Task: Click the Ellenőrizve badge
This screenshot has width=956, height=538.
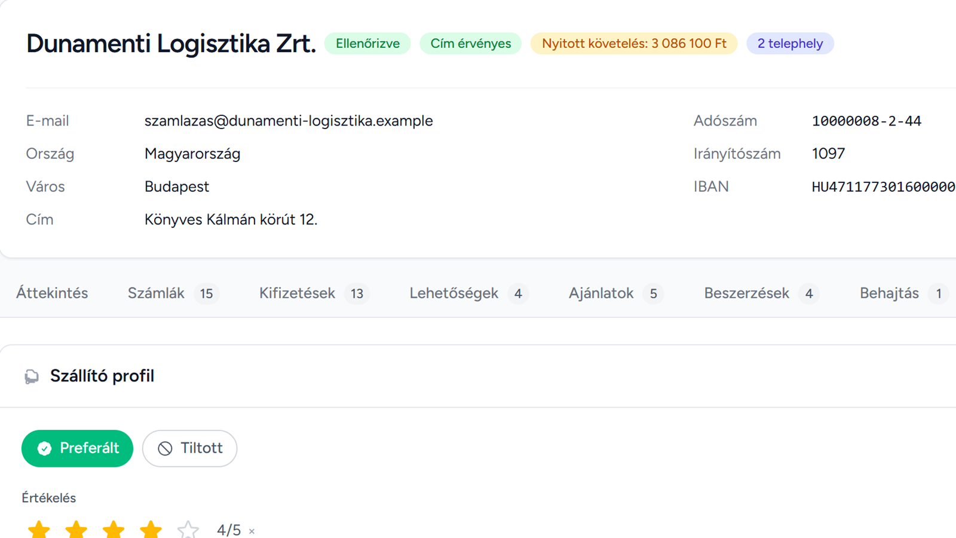Action: 367,44
